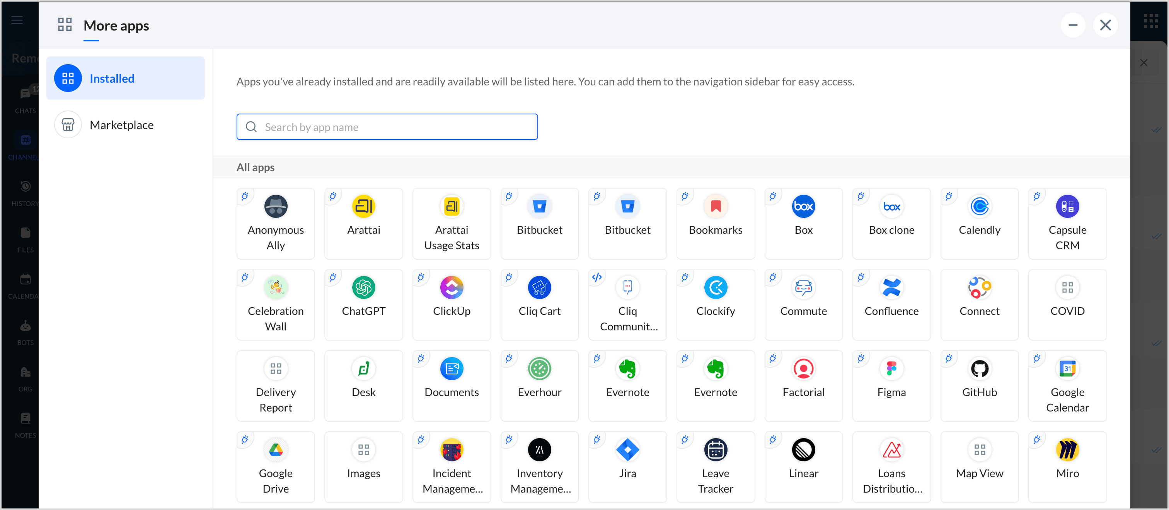The height and width of the screenshot is (510, 1169).
Task: Open the Loans Distribution app
Action: point(891,467)
